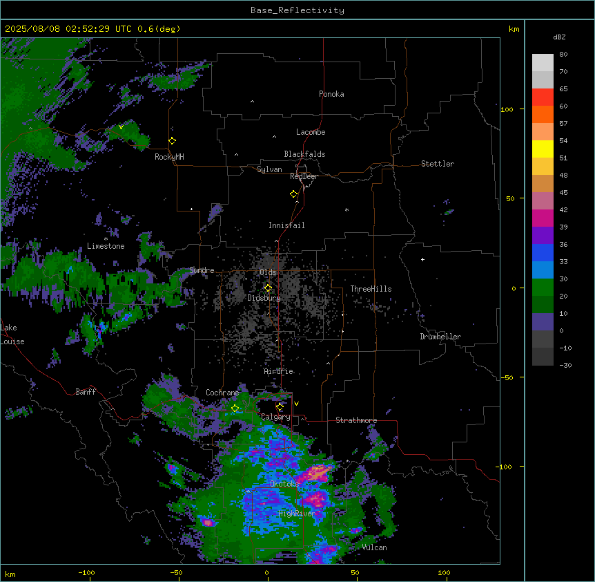Click the Olds label

point(268,272)
